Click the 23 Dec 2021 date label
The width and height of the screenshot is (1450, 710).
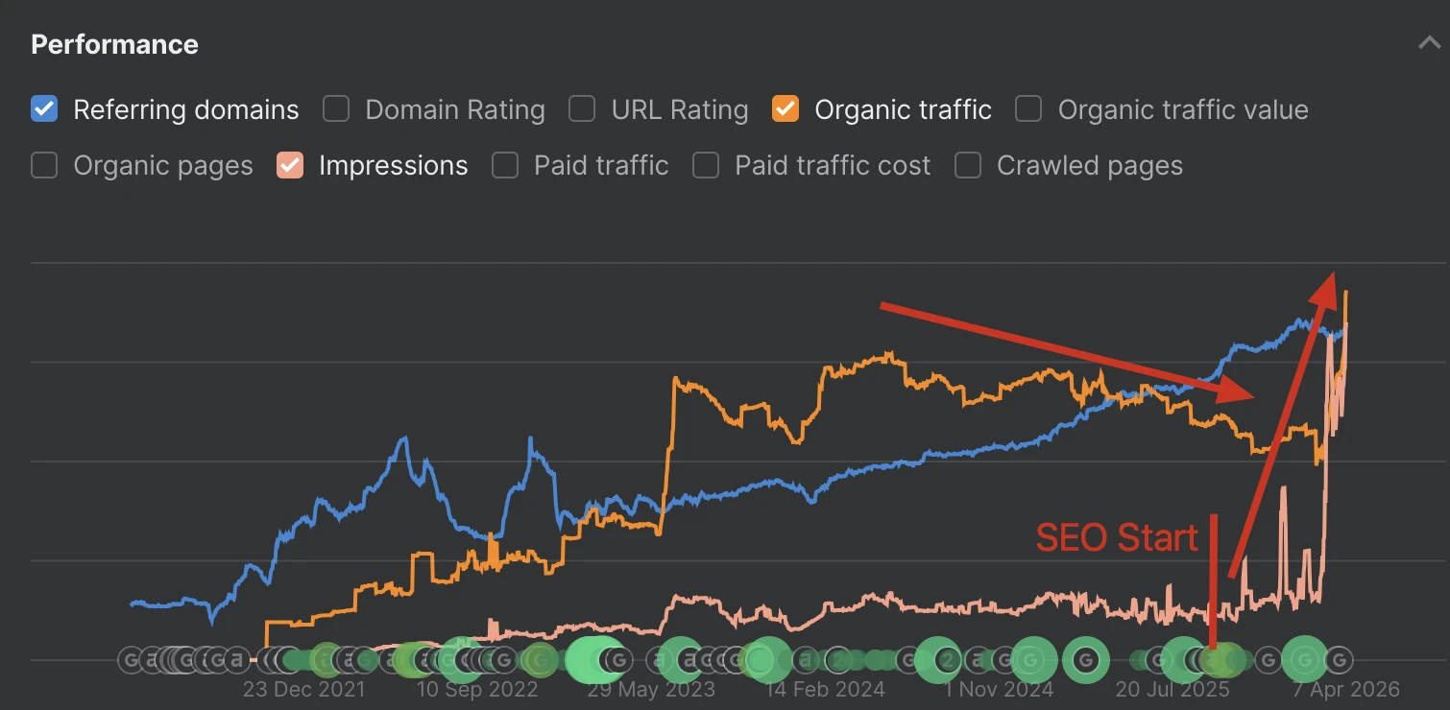click(304, 690)
